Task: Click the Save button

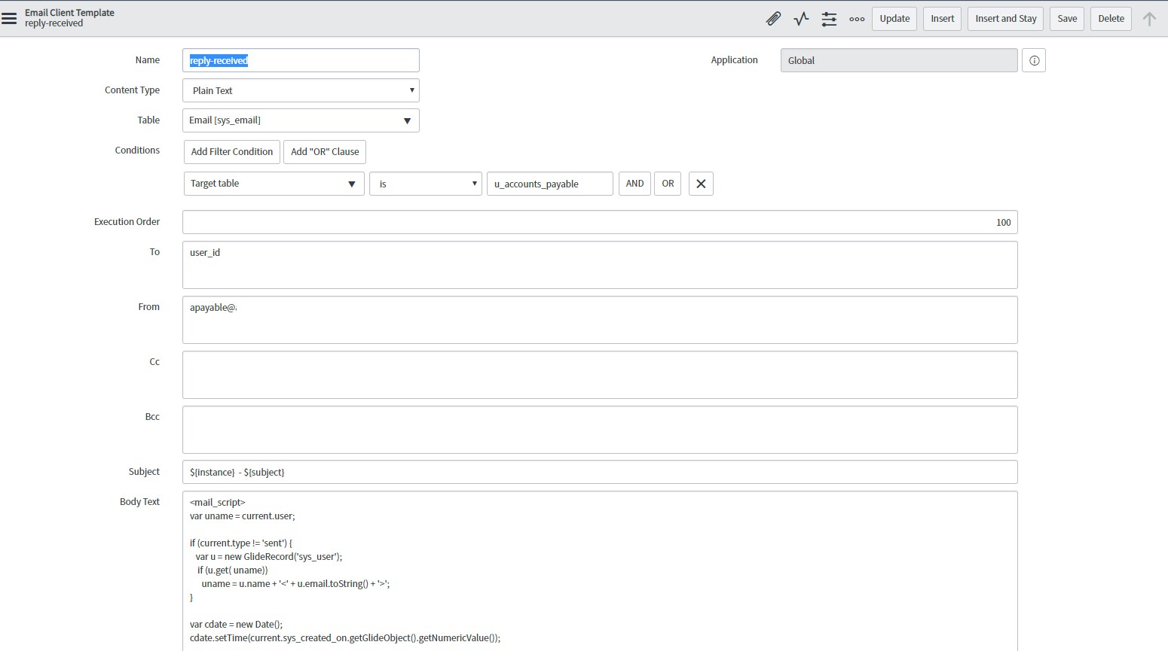Action: point(1067,19)
